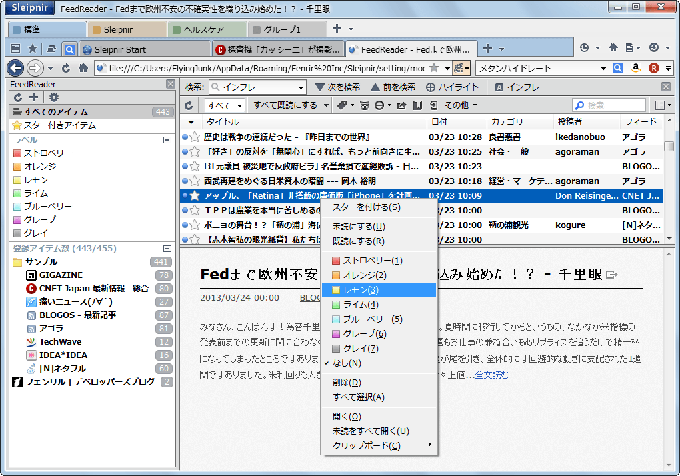Click the browser back arrow button
The height and width of the screenshot is (476, 680).
pyautogui.click(x=15, y=68)
